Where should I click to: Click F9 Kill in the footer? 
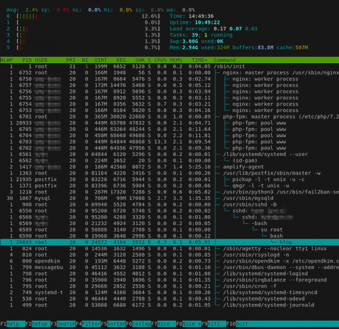click(214, 324)
